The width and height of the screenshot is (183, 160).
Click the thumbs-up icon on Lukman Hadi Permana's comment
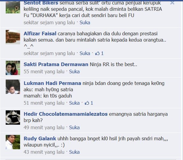[x=87, y=103]
